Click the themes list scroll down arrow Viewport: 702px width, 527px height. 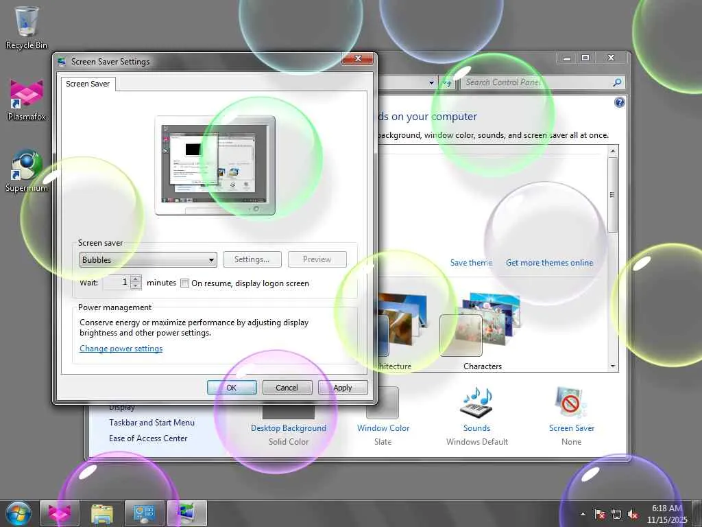coord(613,366)
